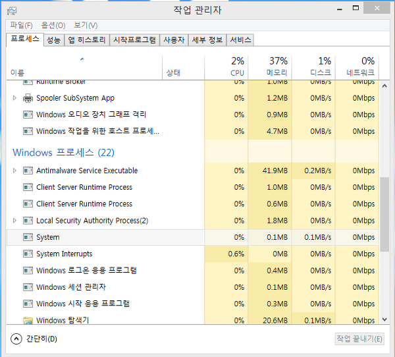This screenshot has width=395, height=357.
Task: Select the Spooler SubSystem App name
Action: tap(75, 98)
